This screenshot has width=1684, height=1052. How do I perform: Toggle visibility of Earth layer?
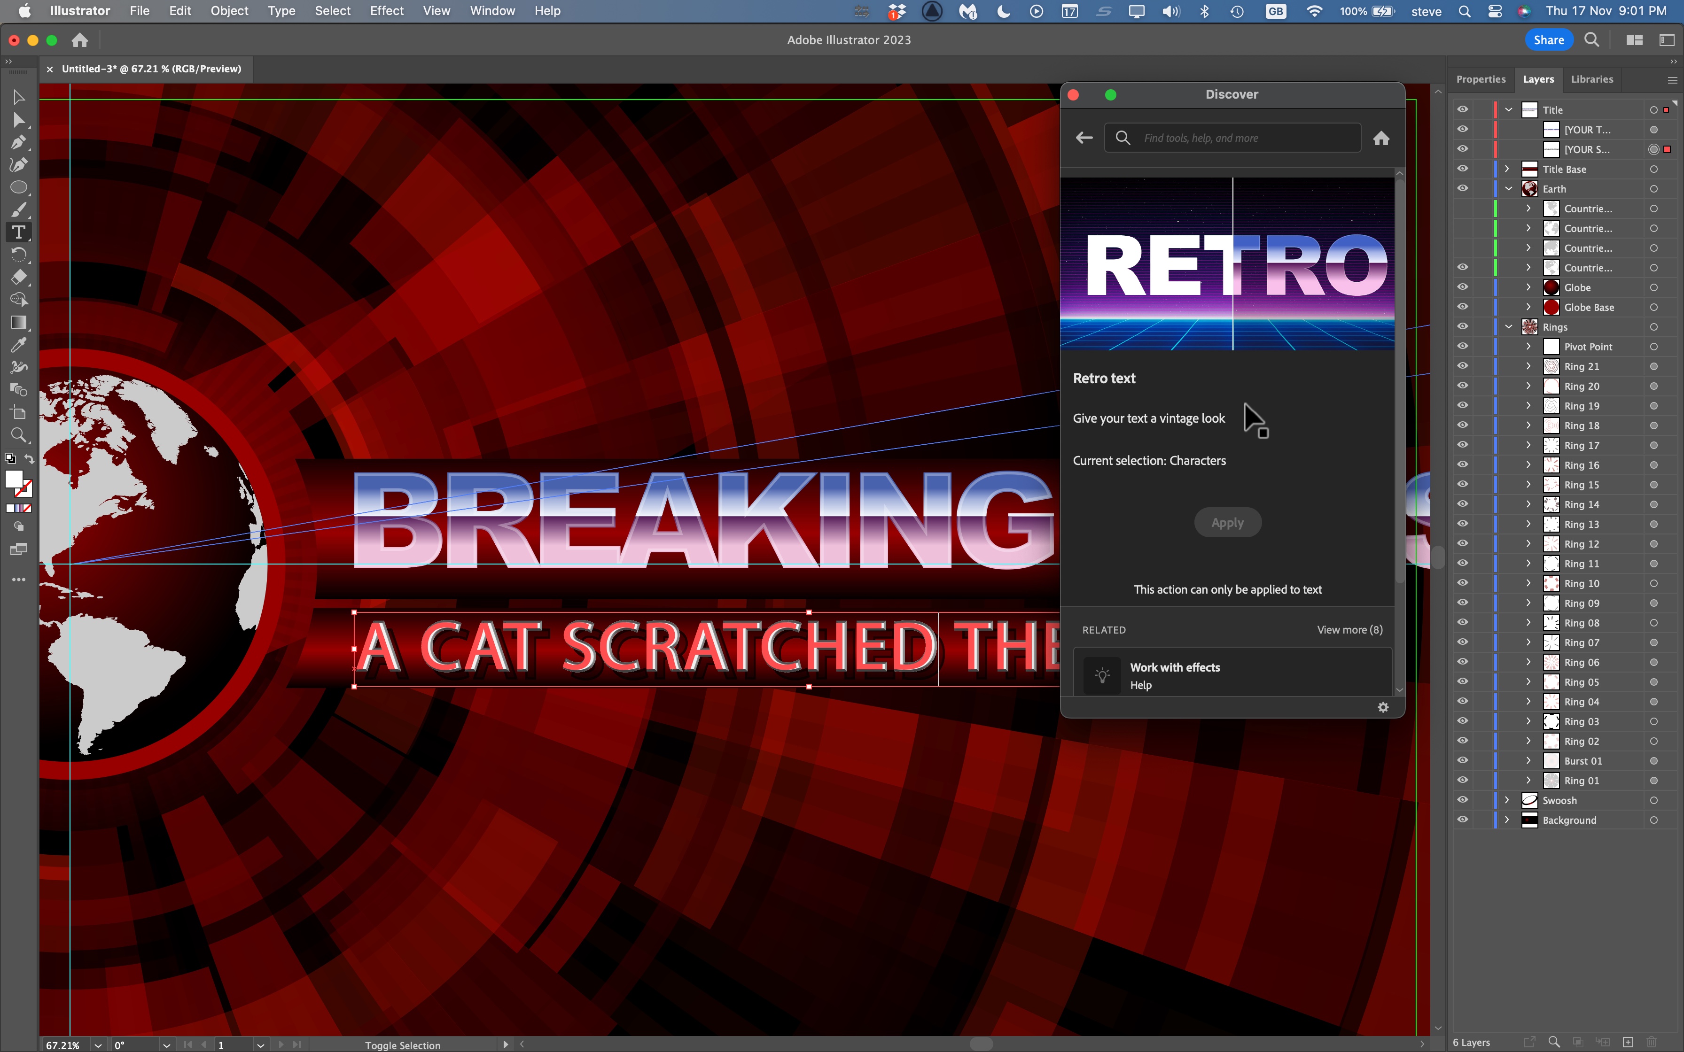1463,188
